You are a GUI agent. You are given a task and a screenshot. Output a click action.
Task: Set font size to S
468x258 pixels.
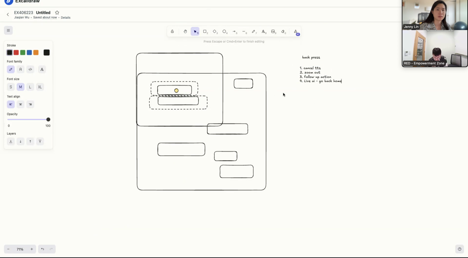pyautogui.click(x=11, y=87)
